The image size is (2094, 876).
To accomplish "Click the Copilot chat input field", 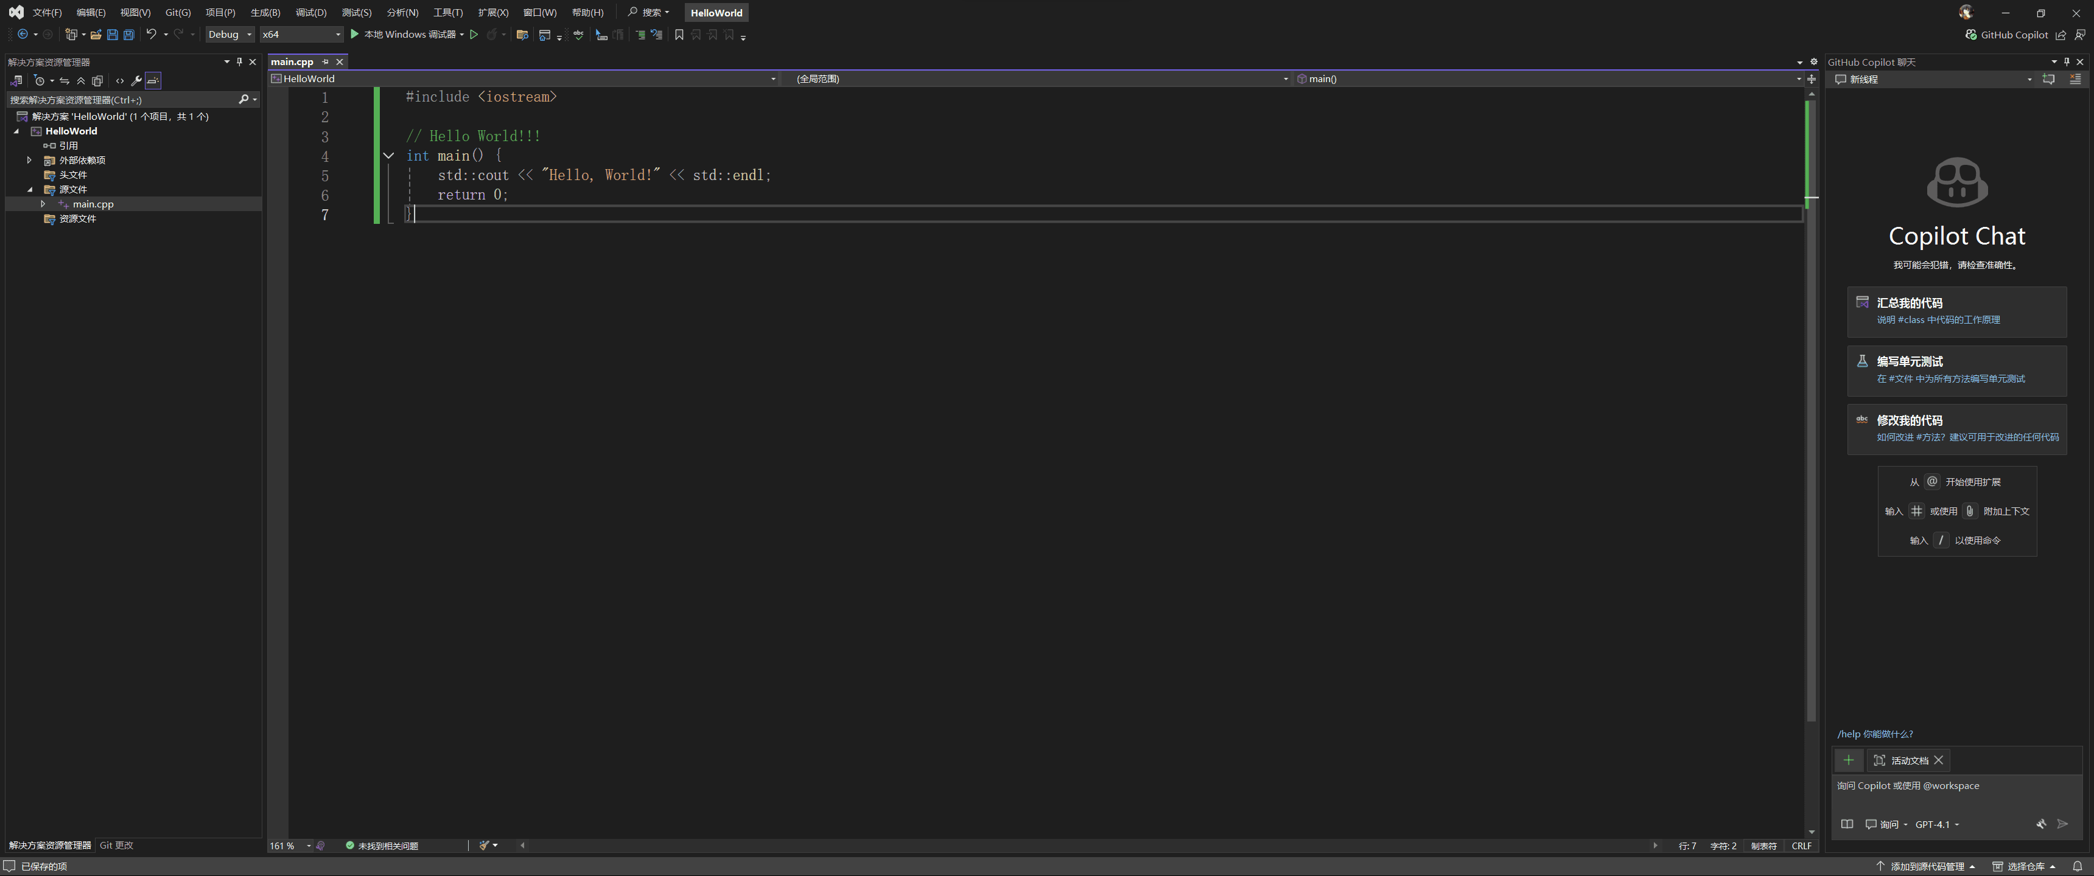I will pyautogui.click(x=1951, y=792).
